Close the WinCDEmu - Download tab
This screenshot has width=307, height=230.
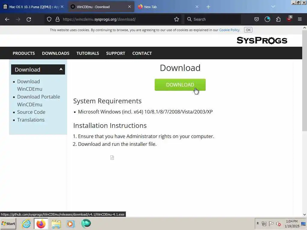[130, 7]
